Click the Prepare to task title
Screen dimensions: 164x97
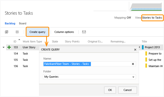click(x=155, y=54)
